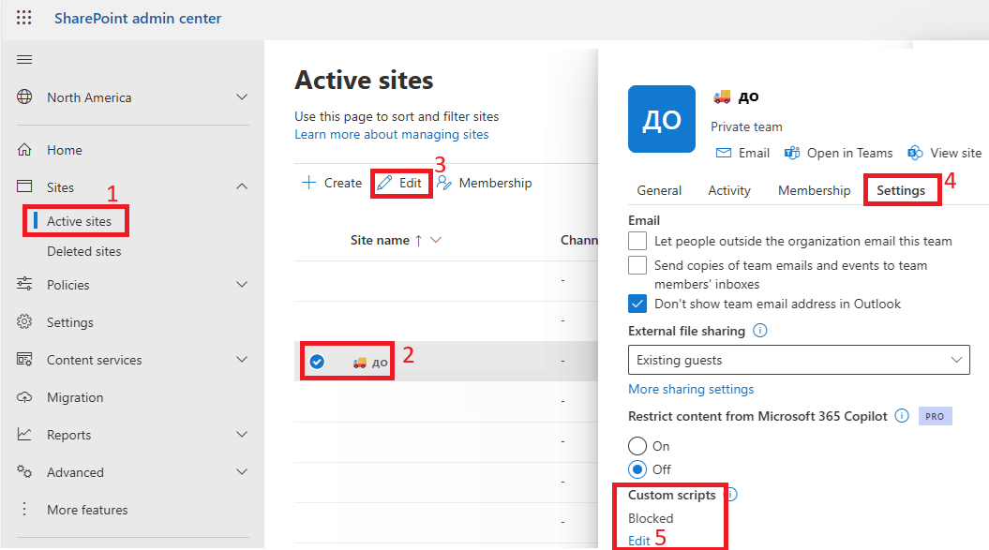Expand the Policies chevron
989x550 pixels.
(x=242, y=285)
